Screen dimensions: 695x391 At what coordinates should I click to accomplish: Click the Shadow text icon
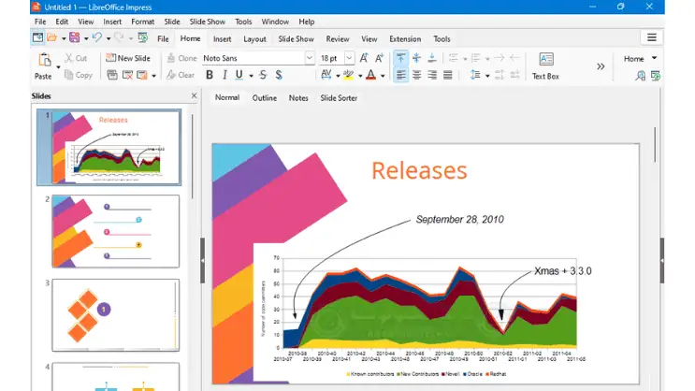[279, 75]
